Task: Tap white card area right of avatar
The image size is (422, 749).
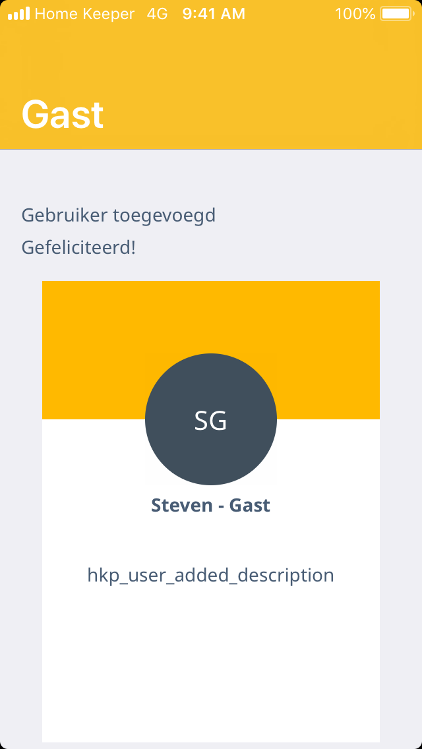Action: click(x=330, y=455)
